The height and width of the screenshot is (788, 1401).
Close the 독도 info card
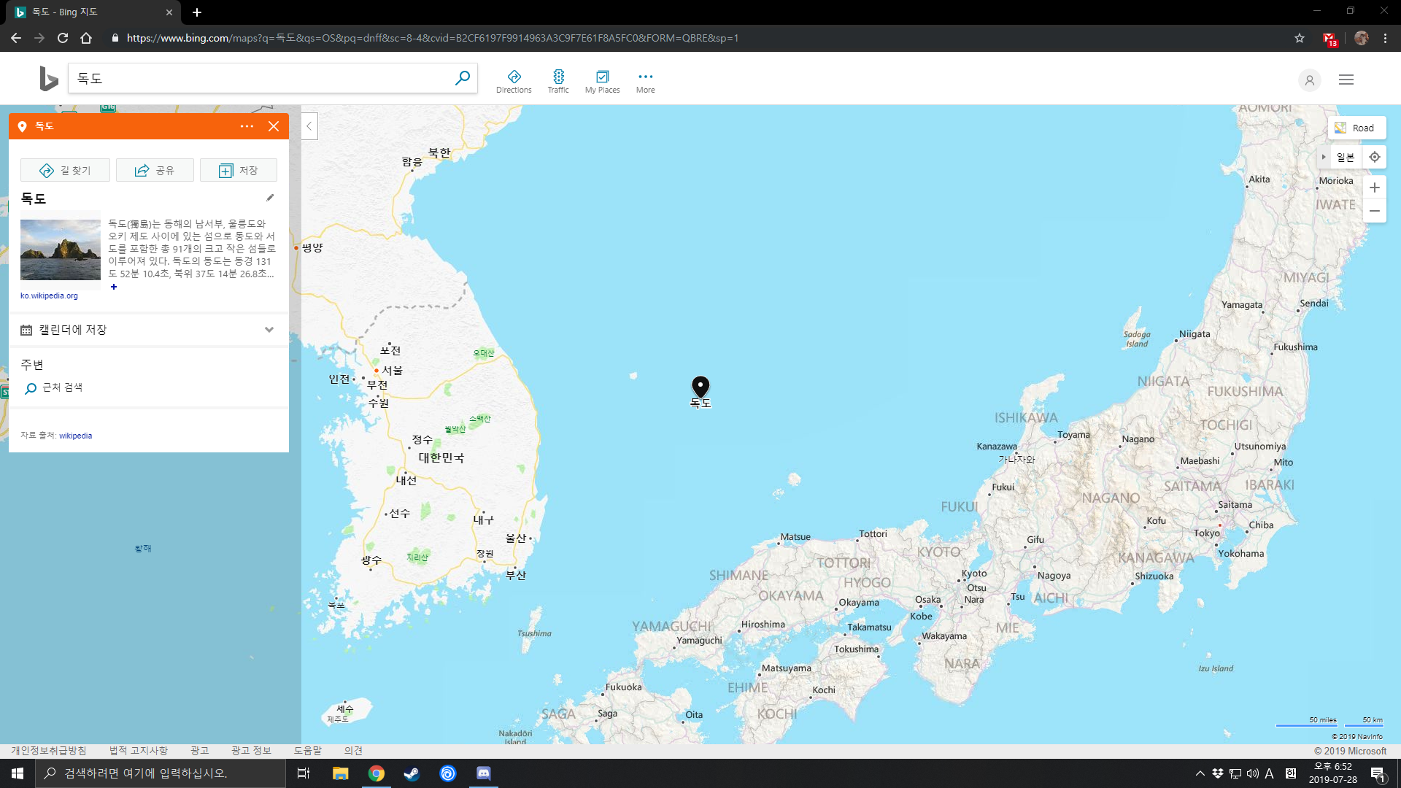pyautogui.click(x=274, y=126)
